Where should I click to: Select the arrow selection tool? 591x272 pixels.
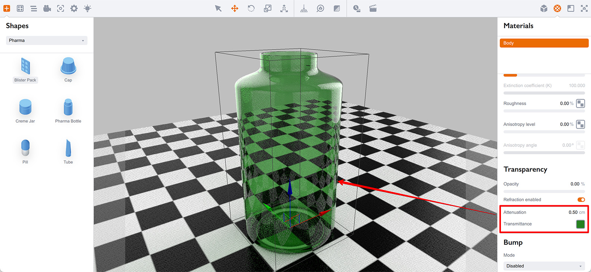coord(218,8)
